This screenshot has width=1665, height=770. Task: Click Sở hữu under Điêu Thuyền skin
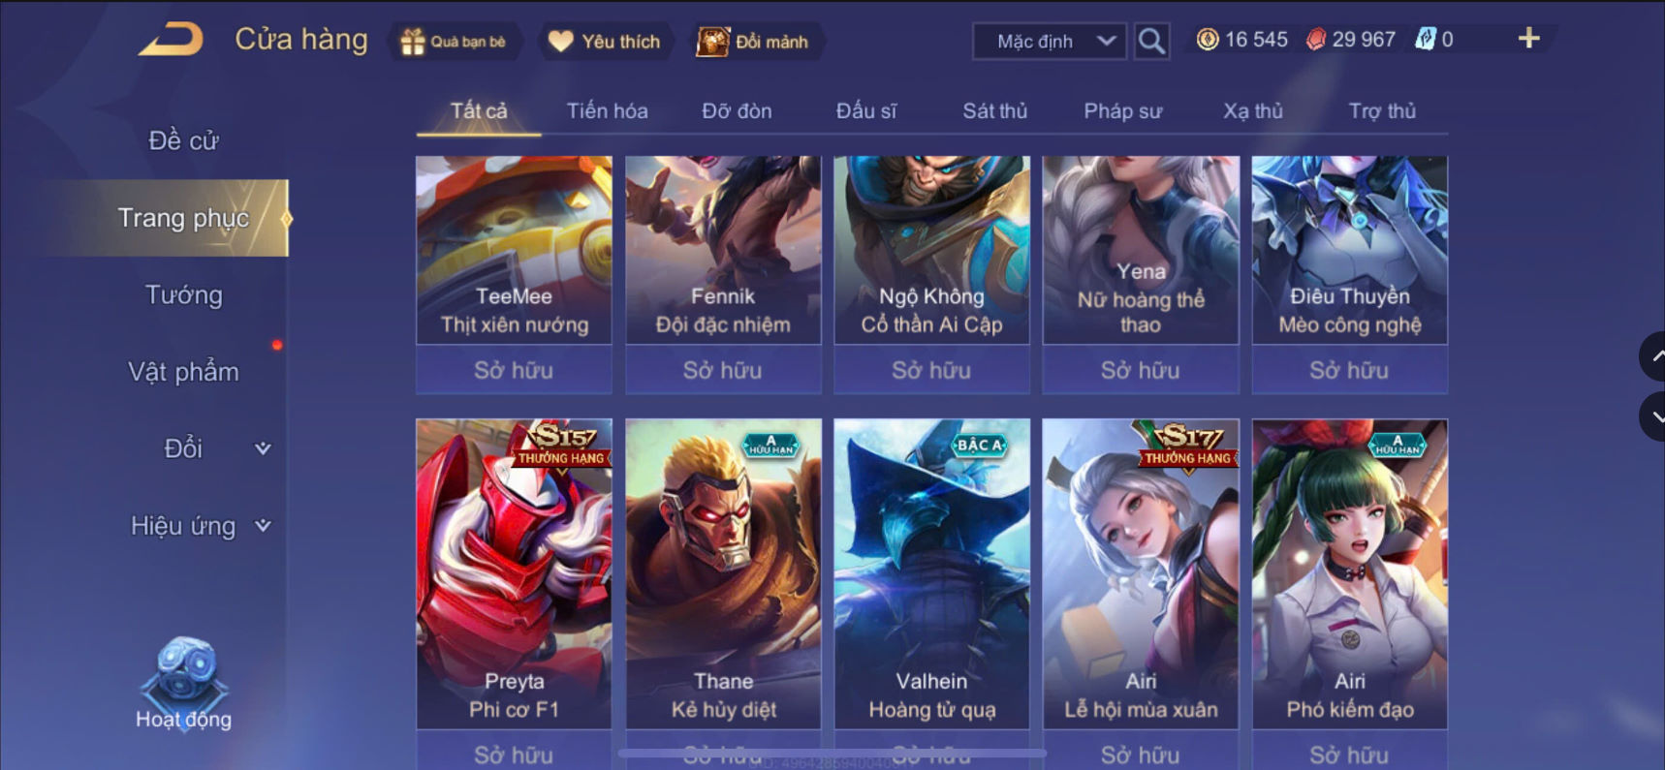[1349, 370]
